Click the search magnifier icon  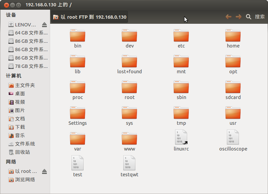click(x=249, y=17)
